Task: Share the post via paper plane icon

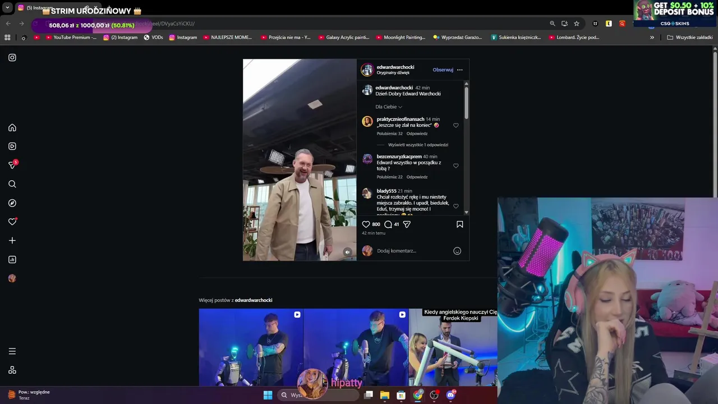Action: pos(407,224)
